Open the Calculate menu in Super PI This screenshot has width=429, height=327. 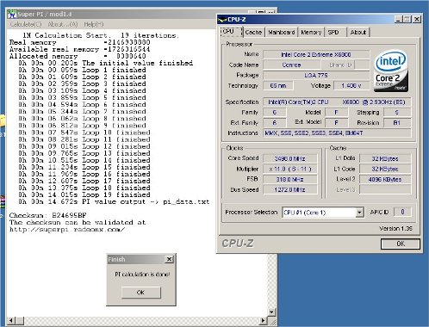[26, 24]
